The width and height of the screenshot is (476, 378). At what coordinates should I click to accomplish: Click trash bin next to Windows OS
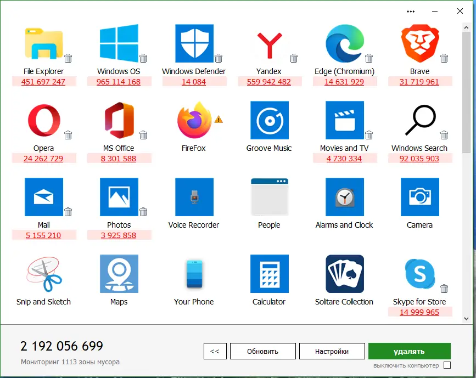point(143,58)
